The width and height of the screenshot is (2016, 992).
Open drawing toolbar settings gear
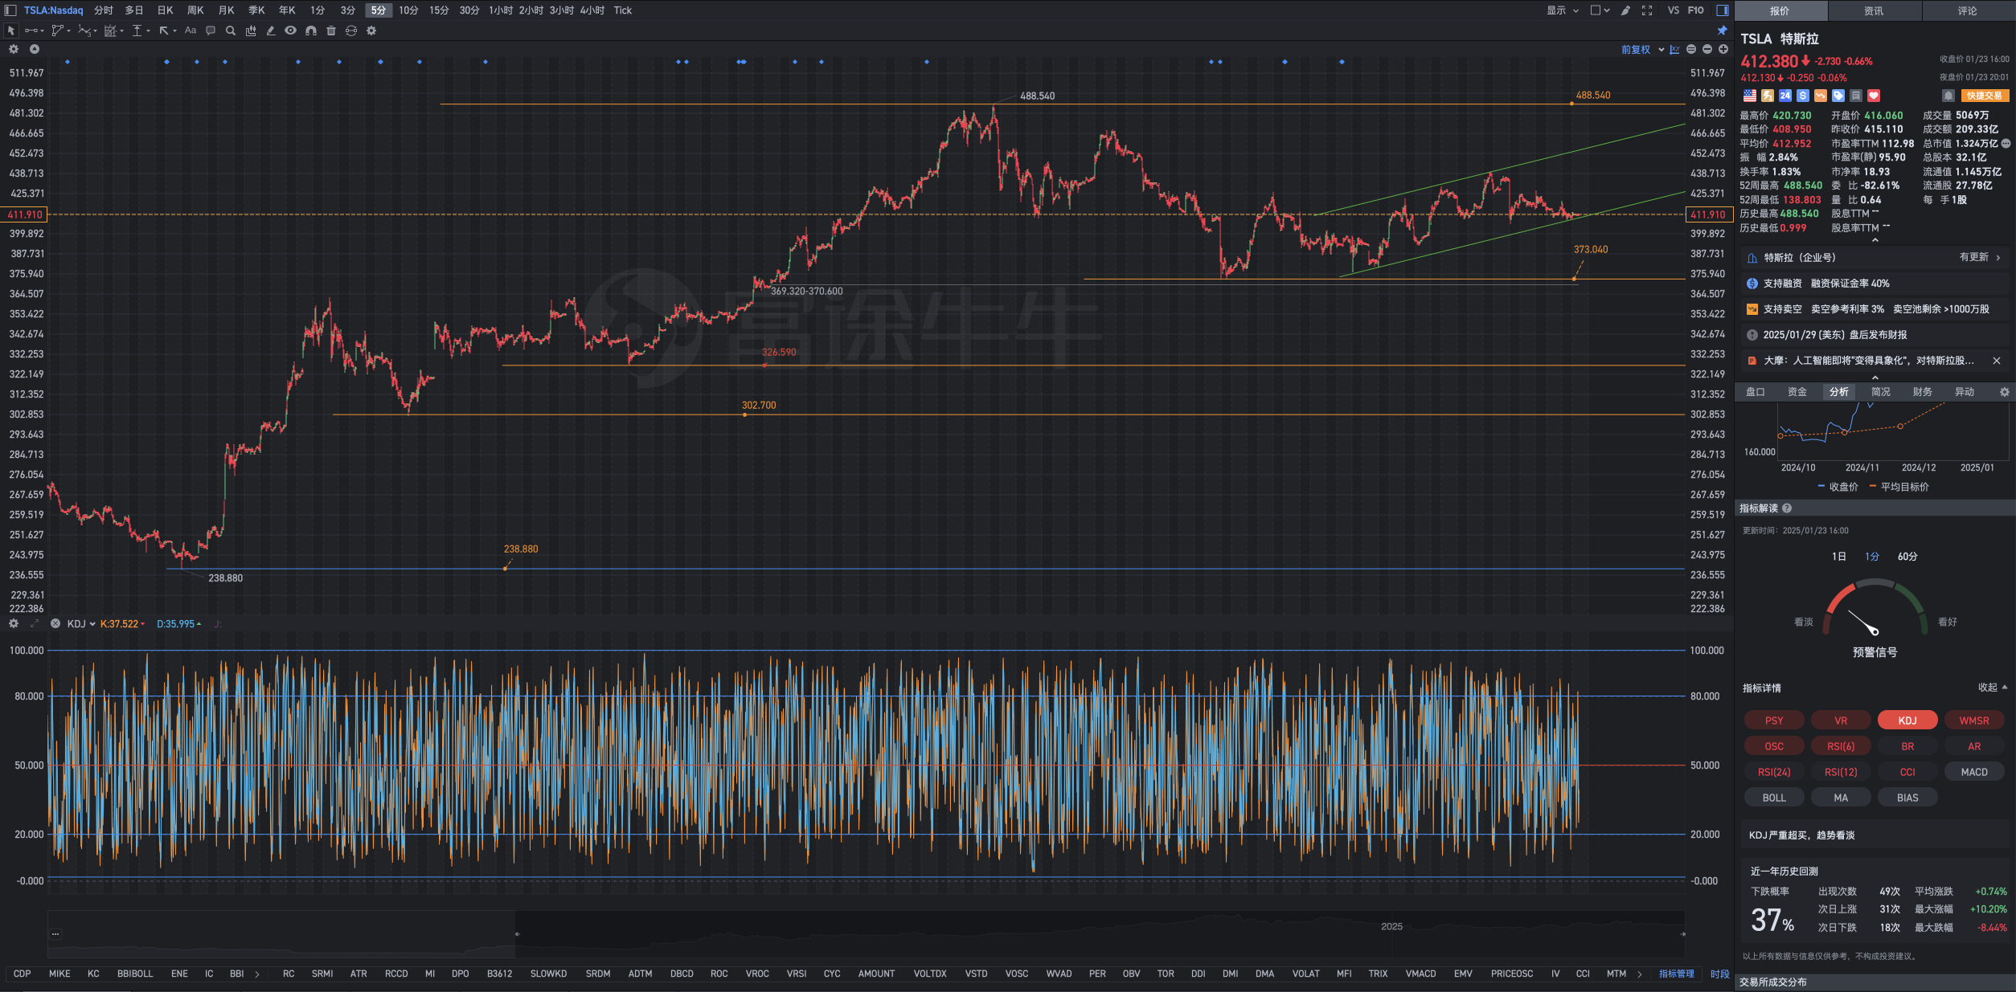coord(371,31)
